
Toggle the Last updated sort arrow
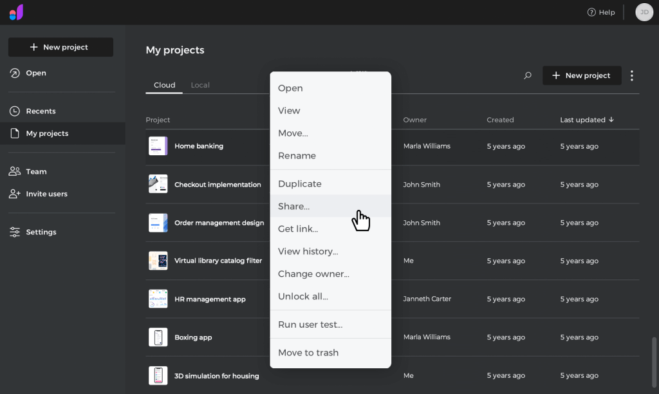pos(611,119)
